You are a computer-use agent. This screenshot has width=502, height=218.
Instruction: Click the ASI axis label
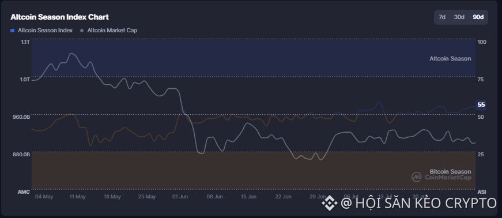click(x=481, y=191)
